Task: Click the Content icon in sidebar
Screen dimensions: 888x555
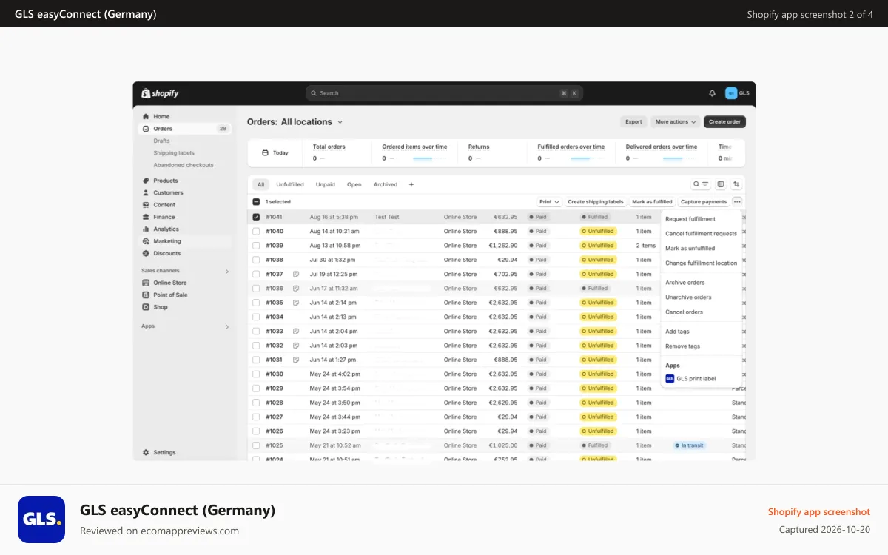Action: point(146,205)
